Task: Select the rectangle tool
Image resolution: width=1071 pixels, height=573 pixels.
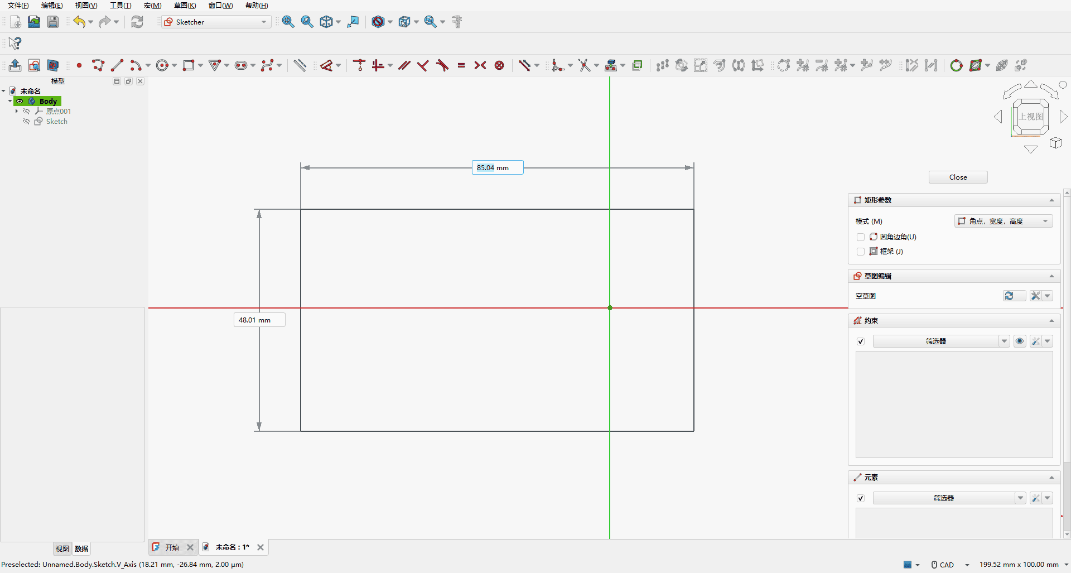Action: coord(189,65)
